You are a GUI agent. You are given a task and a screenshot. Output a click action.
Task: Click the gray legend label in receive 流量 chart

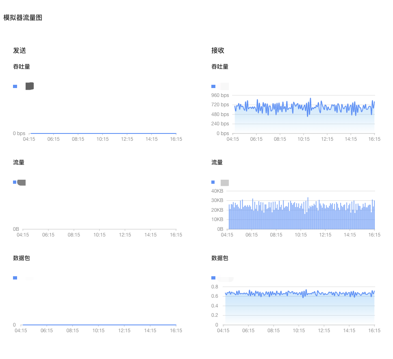[x=225, y=183]
